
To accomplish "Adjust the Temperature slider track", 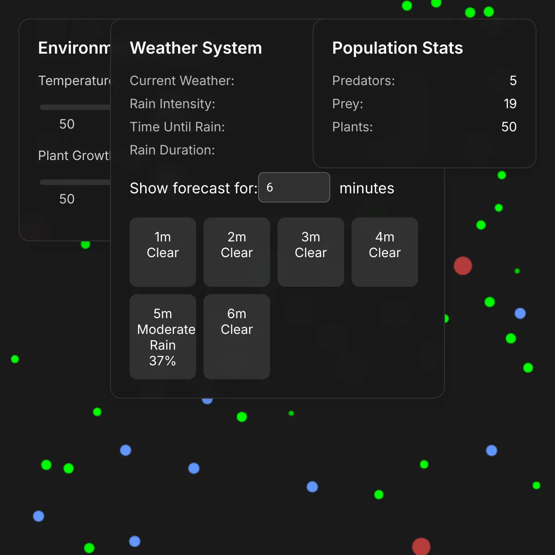I will pos(75,107).
